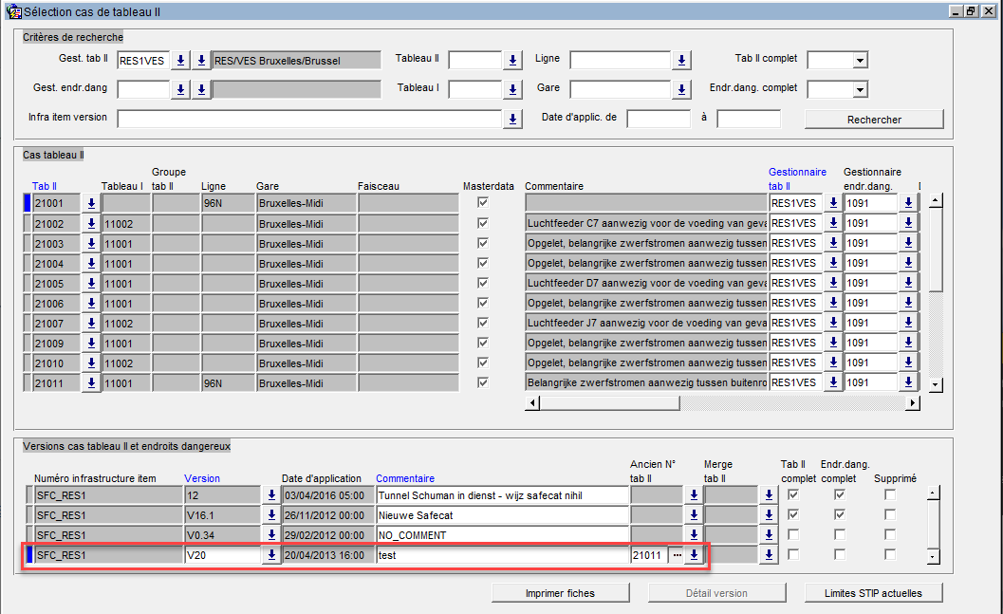Focus the Gest. tab II code field
This screenshot has height=614, width=1003.
pyautogui.click(x=144, y=60)
